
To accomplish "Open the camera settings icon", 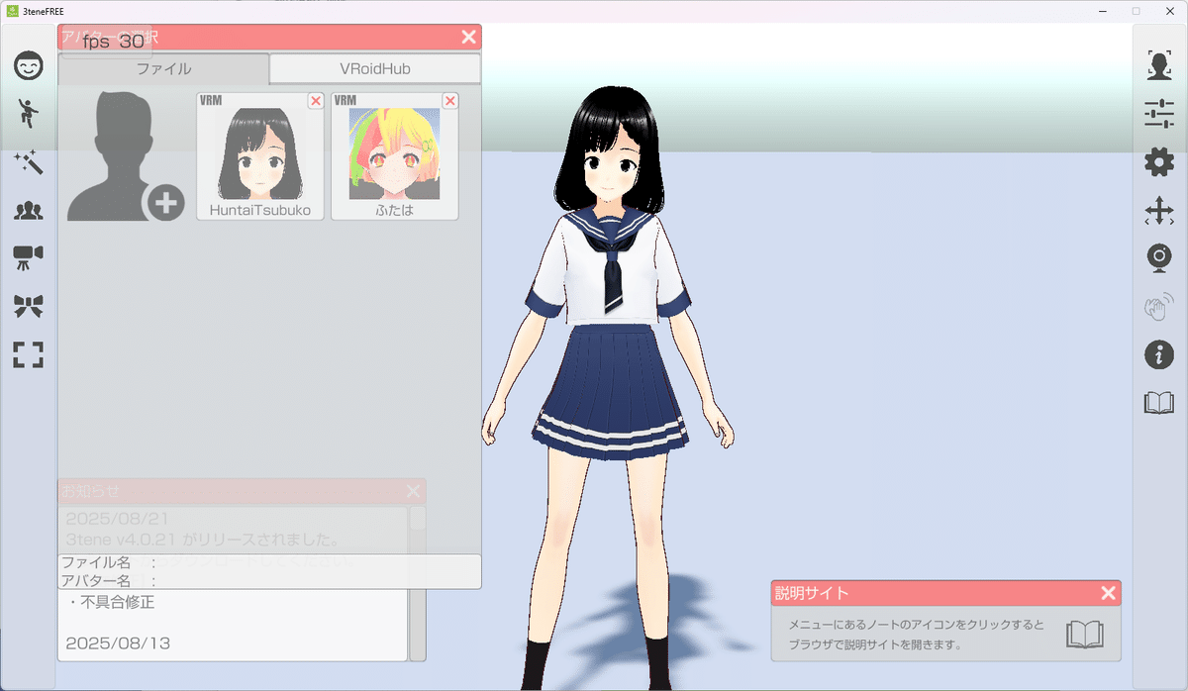I will coord(28,258).
